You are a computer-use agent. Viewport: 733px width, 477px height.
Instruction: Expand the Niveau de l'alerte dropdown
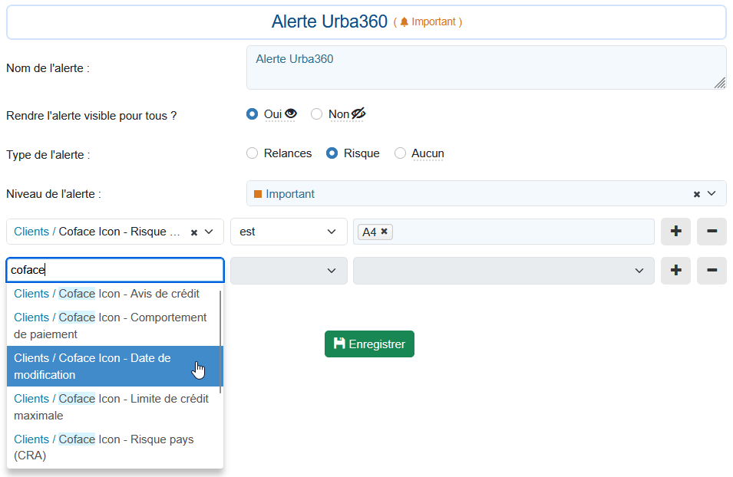pyautogui.click(x=712, y=194)
